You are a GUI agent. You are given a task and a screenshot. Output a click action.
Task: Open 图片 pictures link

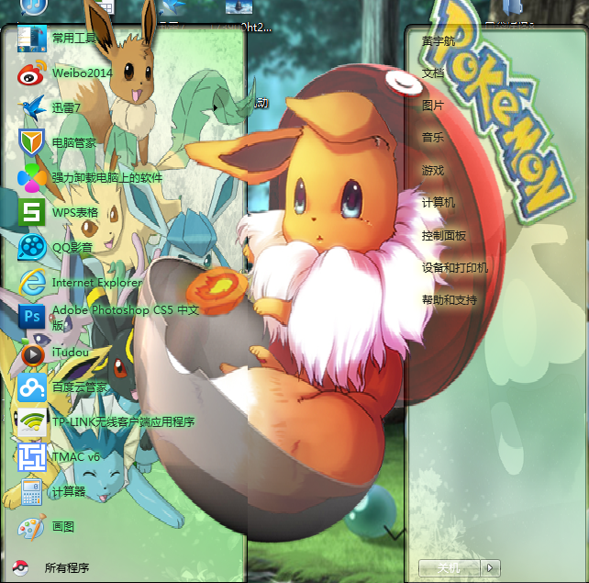(432, 106)
